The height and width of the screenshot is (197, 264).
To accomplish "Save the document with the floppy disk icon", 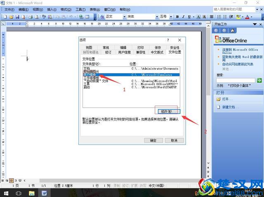I will (x=17, y=17).
